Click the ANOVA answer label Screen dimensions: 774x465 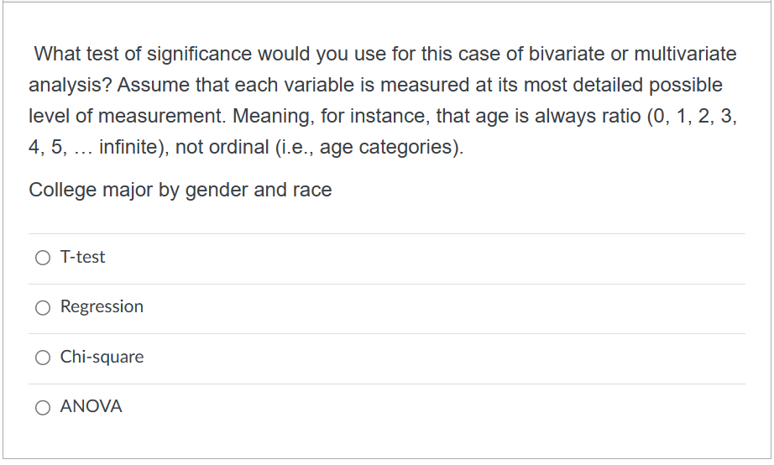[x=91, y=407]
